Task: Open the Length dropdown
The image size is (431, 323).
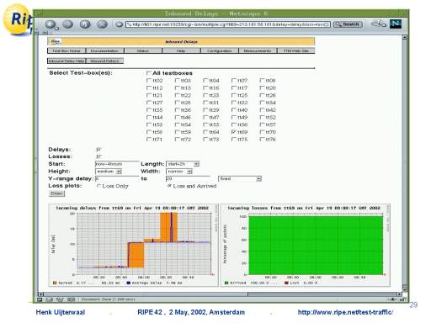Action: 183,164
